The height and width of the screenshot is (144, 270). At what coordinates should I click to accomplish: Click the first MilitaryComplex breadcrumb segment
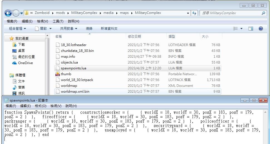point(84,13)
